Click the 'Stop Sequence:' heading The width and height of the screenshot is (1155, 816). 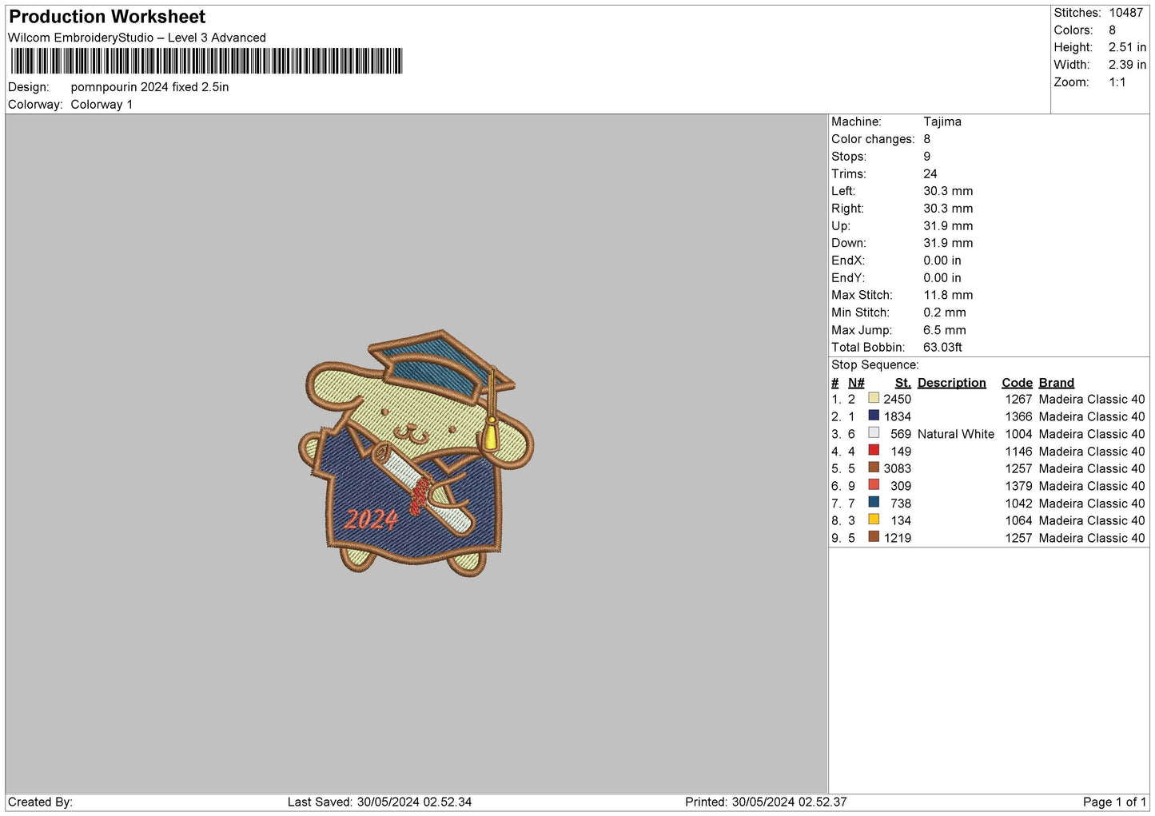(x=875, y=365)
